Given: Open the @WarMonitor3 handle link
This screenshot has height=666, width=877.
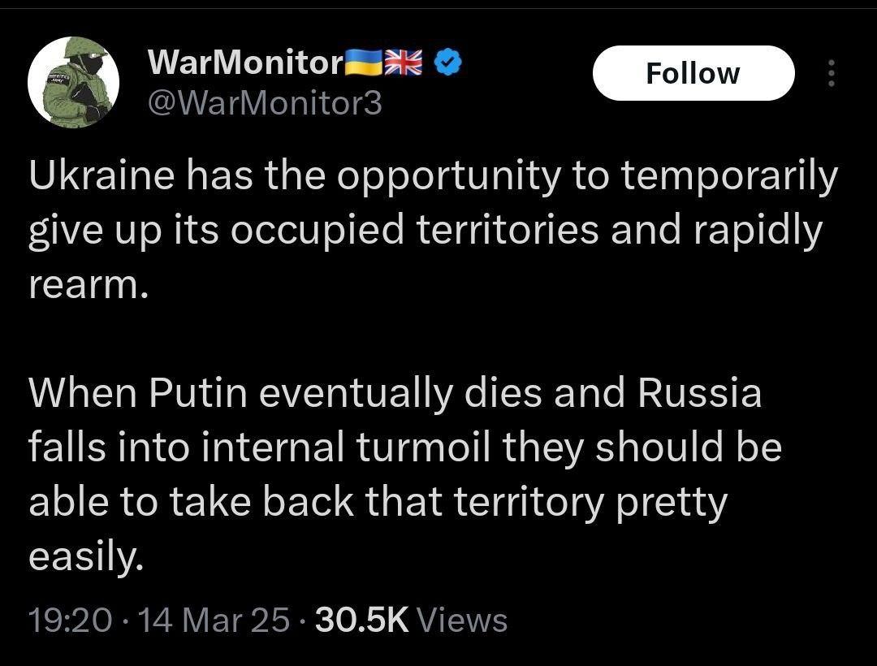Looking at the screenshot, I should pos(265,103).
